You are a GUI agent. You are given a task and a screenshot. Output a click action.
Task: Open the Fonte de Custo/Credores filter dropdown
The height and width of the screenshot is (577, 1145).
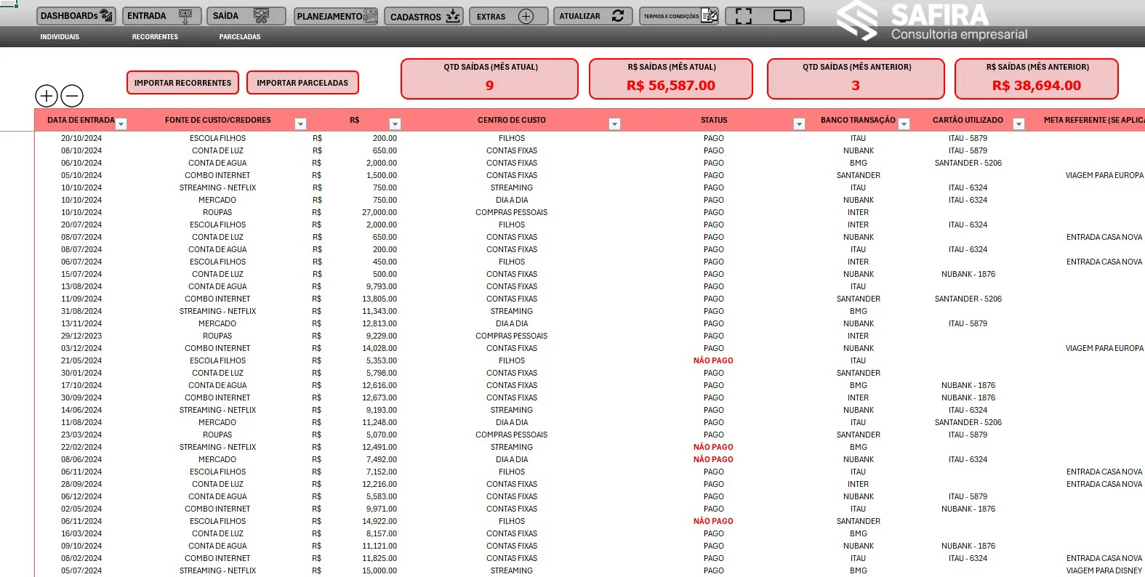[300, 124]
